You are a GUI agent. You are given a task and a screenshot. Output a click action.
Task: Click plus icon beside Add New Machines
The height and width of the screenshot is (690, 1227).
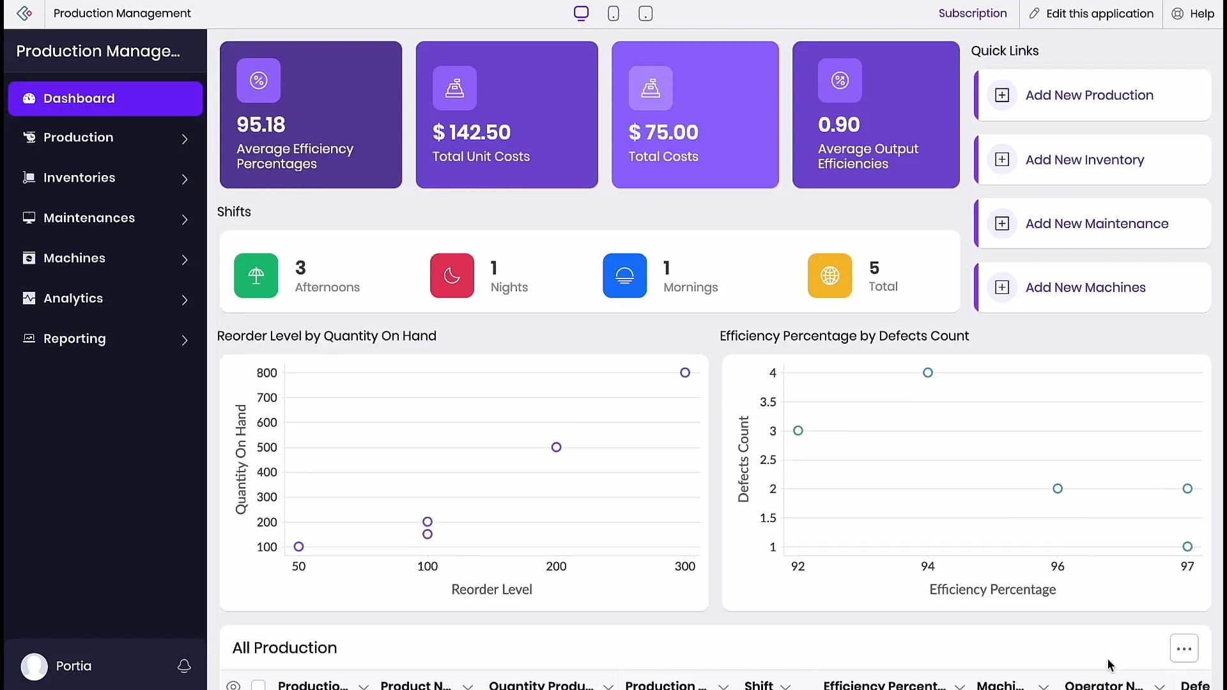[1002, 287]
